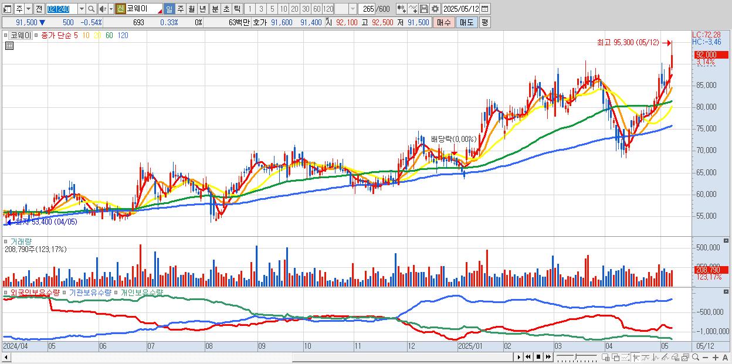Click the stock code input field 021240
732x364 pixels.
62,9
